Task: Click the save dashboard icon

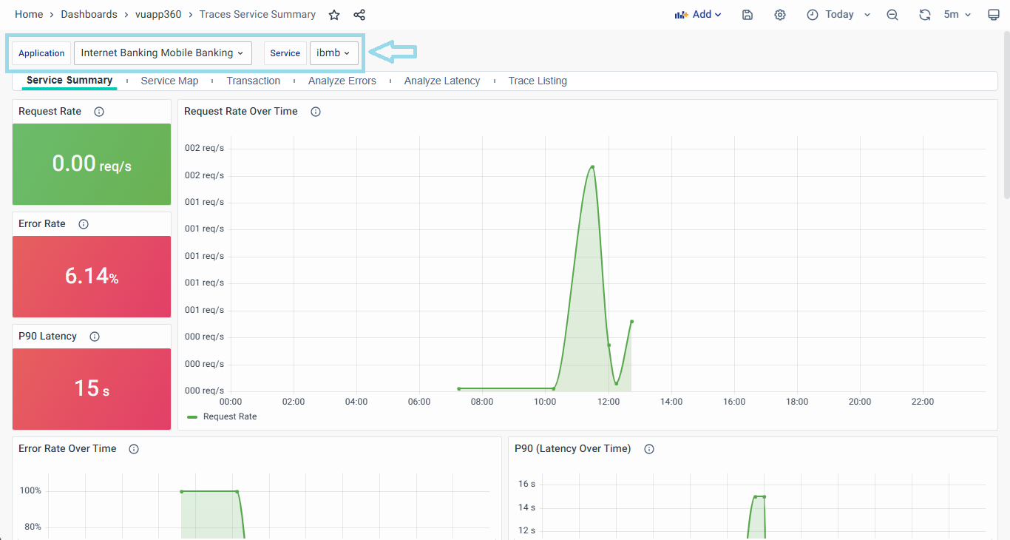Action: pos(748,15)
